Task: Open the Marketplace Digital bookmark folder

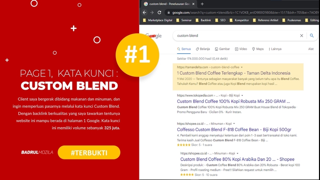Action: pyautogui.click(x=158, y=20)
